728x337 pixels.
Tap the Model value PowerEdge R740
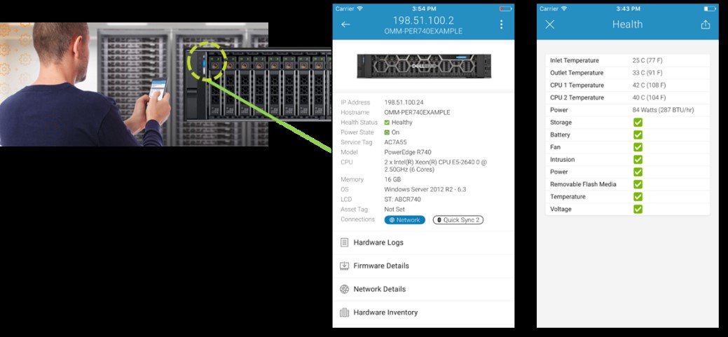(408, 152)
